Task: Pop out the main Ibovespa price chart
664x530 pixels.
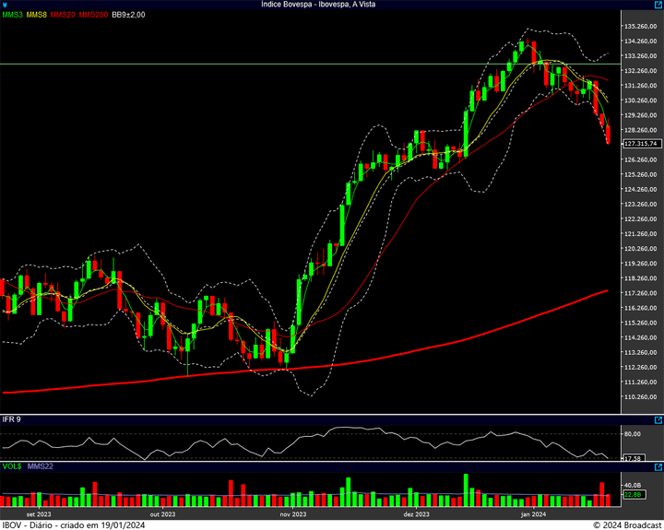Action: pyautogui.click(x=658, y=5)
